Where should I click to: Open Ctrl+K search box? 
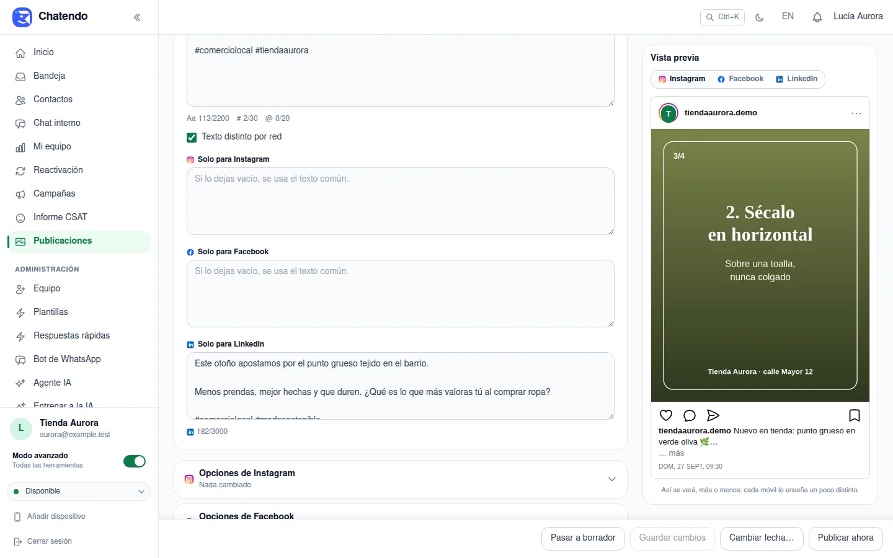coord(722,17)
